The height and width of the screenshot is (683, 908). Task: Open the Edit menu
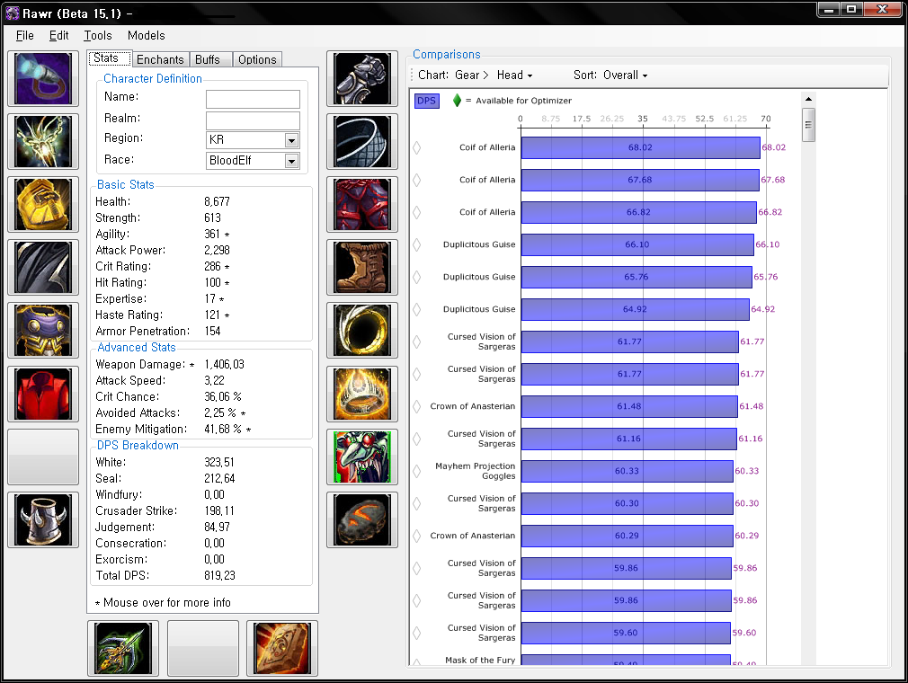[59, 35]
